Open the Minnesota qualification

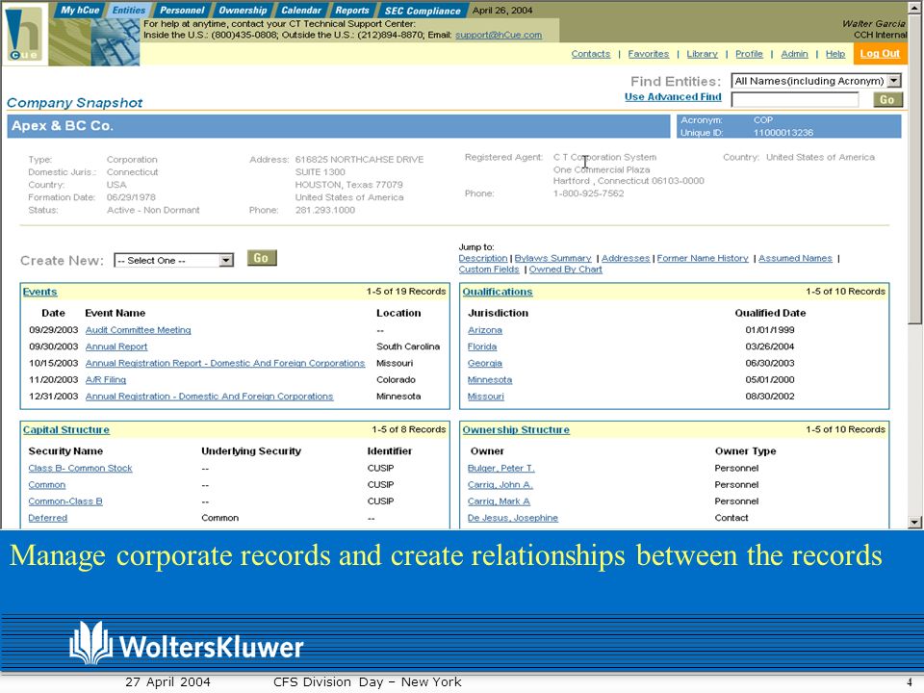coord(490,379)
